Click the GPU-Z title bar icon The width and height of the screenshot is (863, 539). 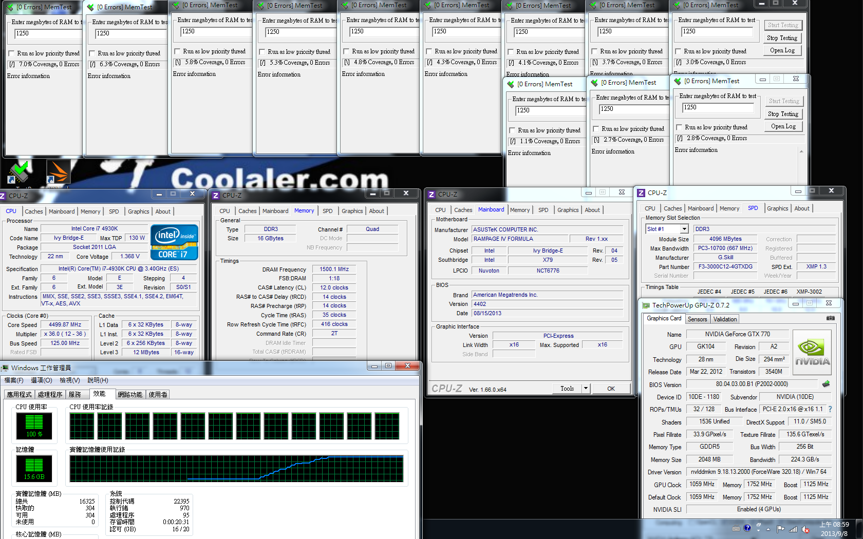[x=646, y=305]
